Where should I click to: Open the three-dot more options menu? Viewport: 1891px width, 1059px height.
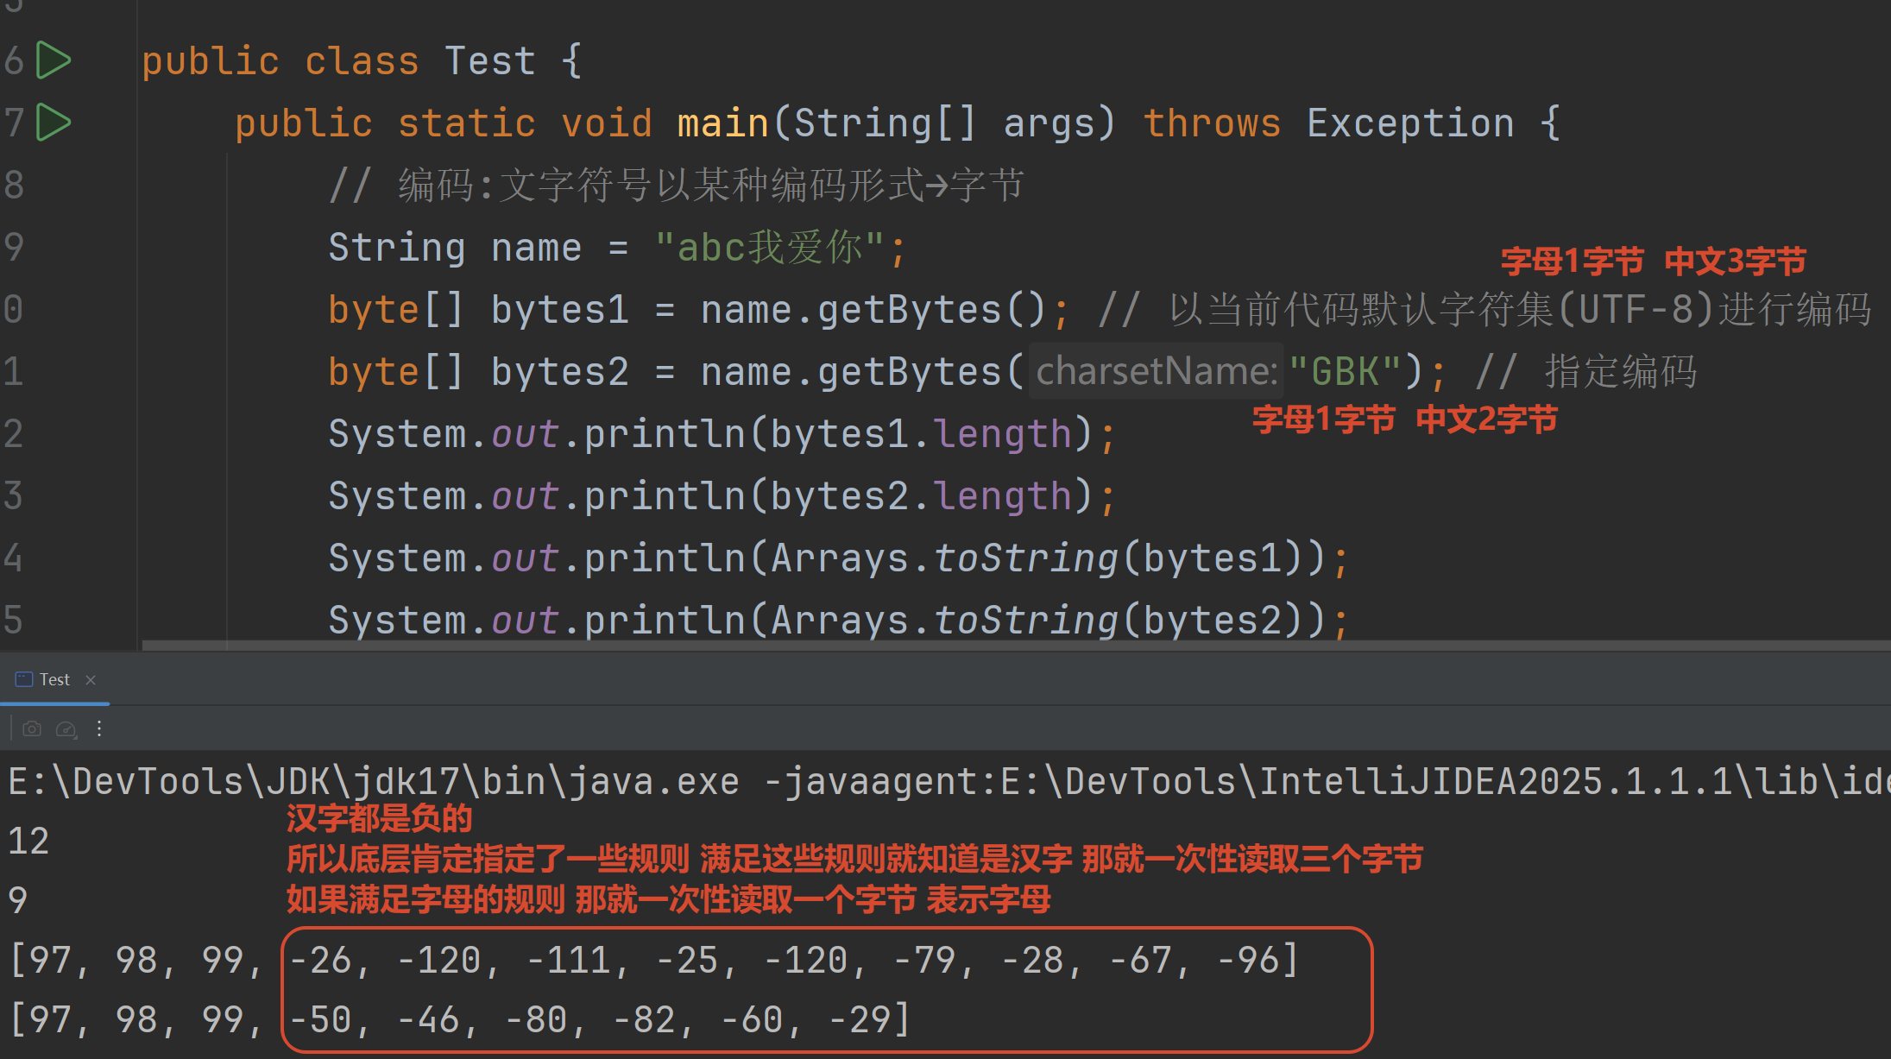tap(99, 729)
